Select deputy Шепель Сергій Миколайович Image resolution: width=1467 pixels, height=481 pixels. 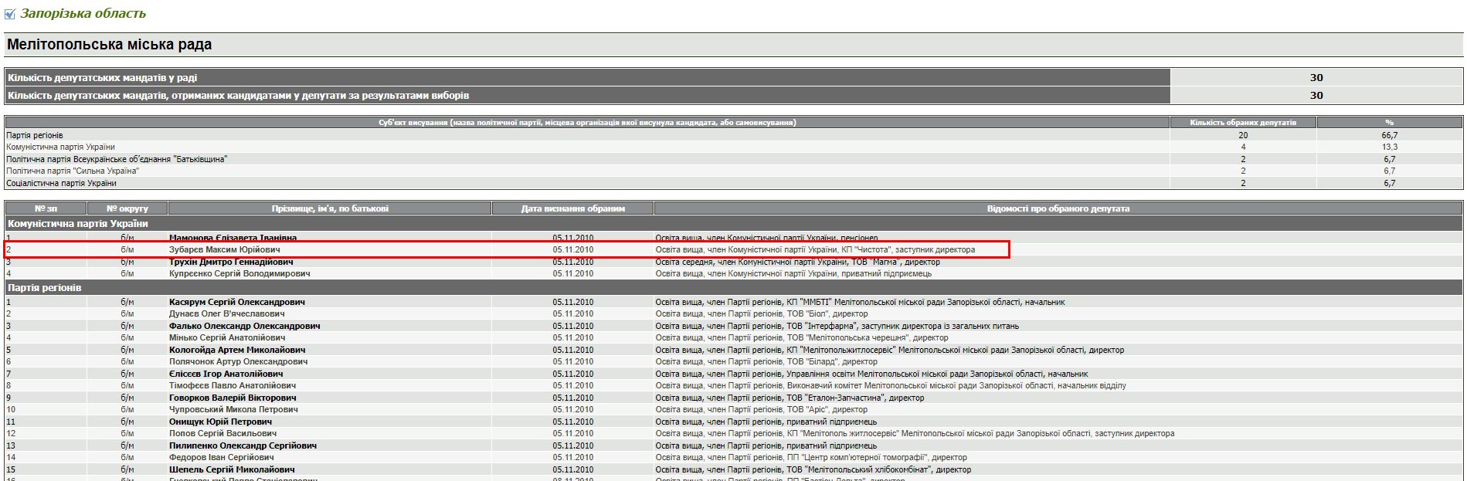(231, 469)
